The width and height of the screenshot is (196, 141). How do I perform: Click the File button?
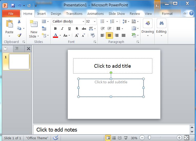click(x=11, y=14)
